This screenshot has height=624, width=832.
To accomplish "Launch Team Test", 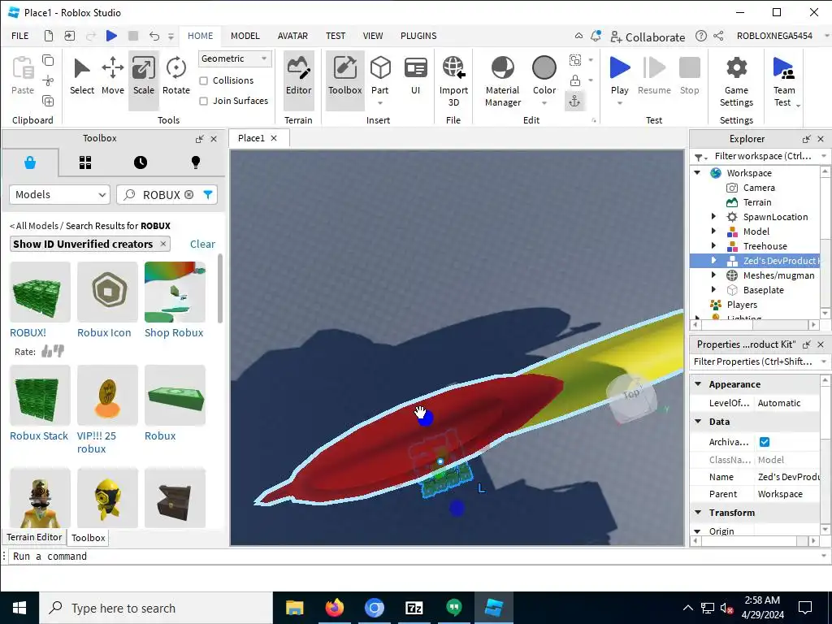I will pyautogui.click(x=784, y=80).
